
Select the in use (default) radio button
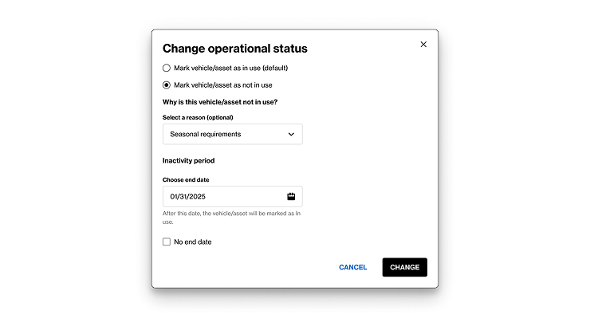167,68
